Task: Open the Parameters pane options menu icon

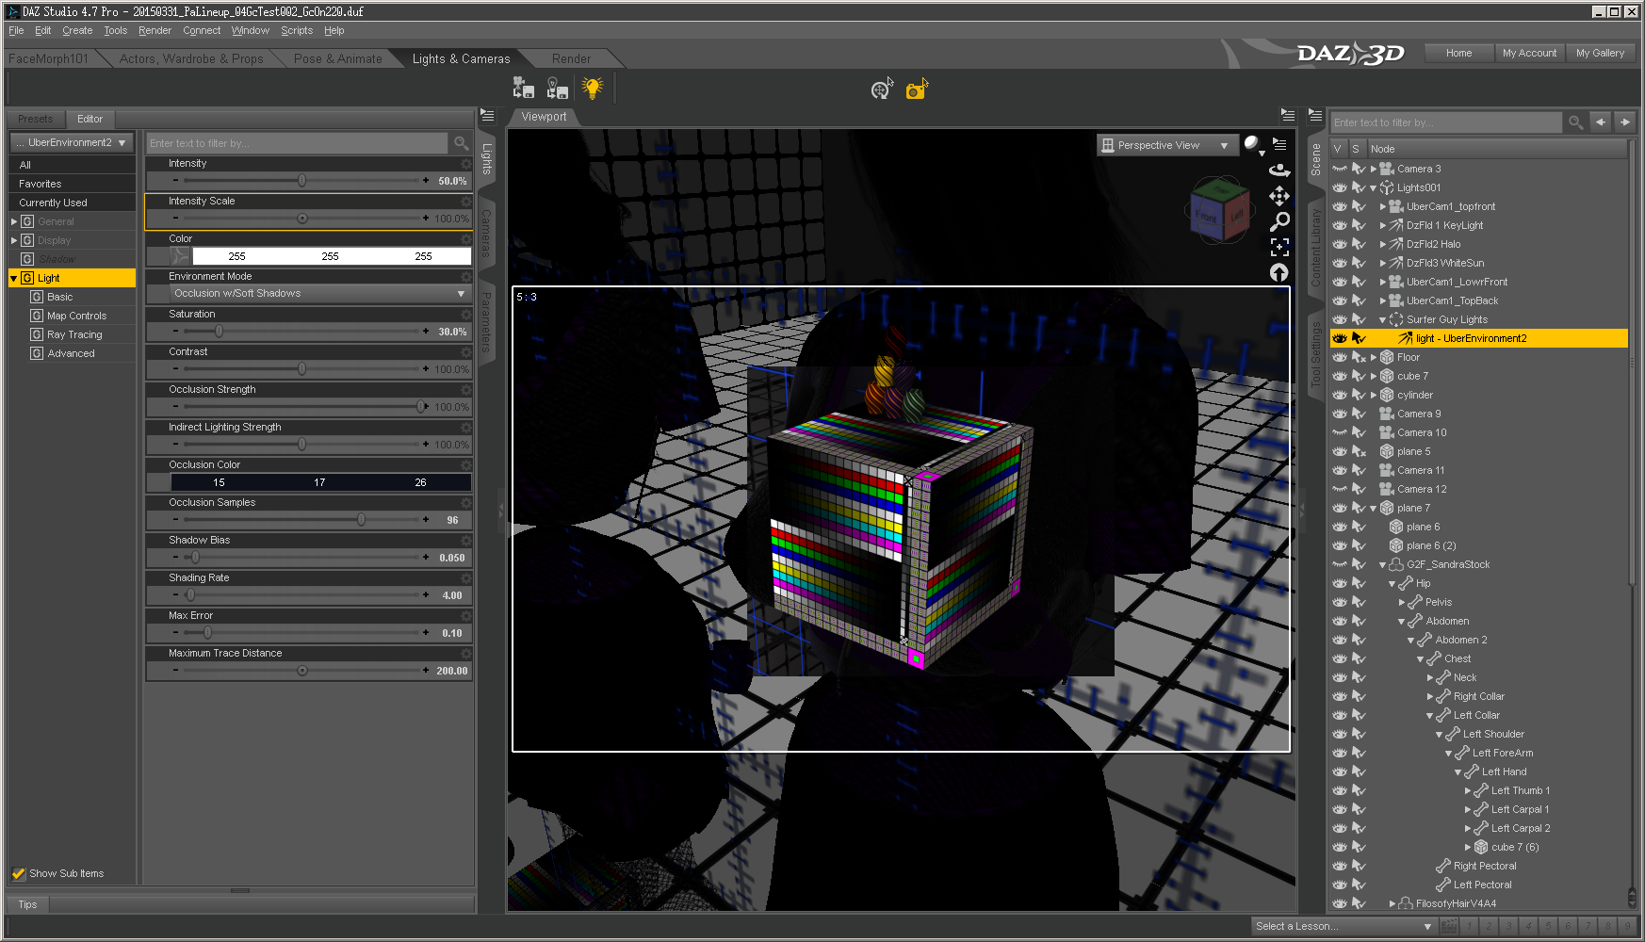Action: point(487,116)
